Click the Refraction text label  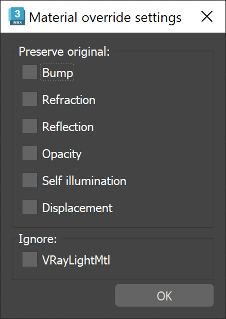tap(69, 100)
